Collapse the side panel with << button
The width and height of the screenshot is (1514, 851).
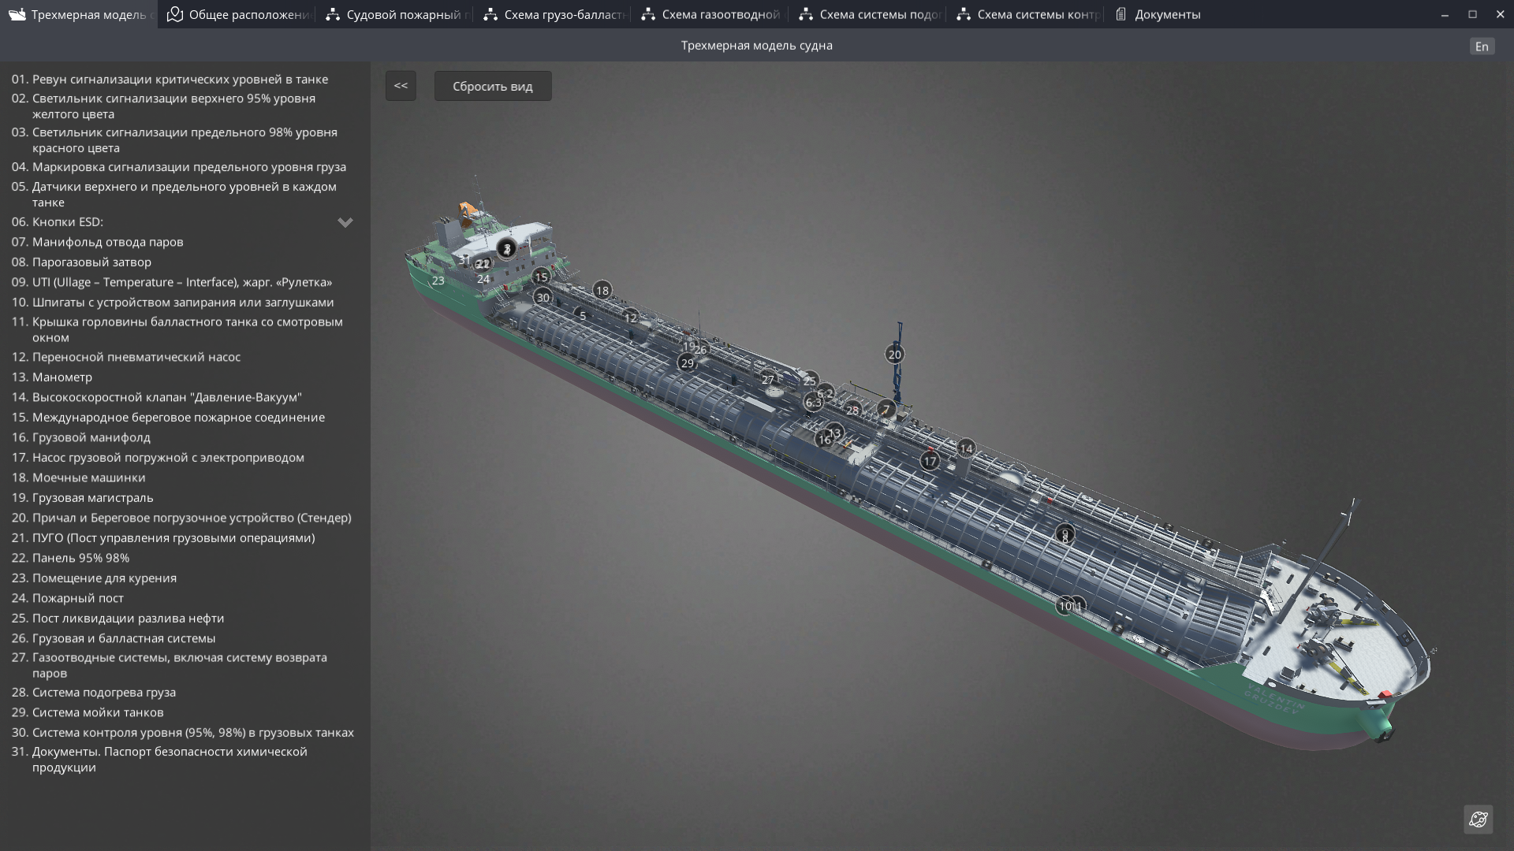tap(401, 86)
